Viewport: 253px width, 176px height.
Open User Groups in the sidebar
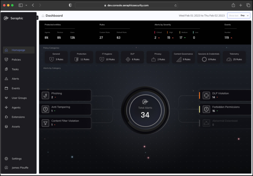19,98
